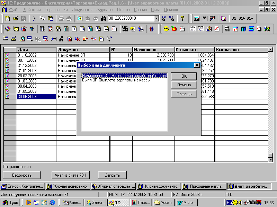This screenshot has height=207, width=277.
Task: Click the open book icon
Action: tap(223, 18)
